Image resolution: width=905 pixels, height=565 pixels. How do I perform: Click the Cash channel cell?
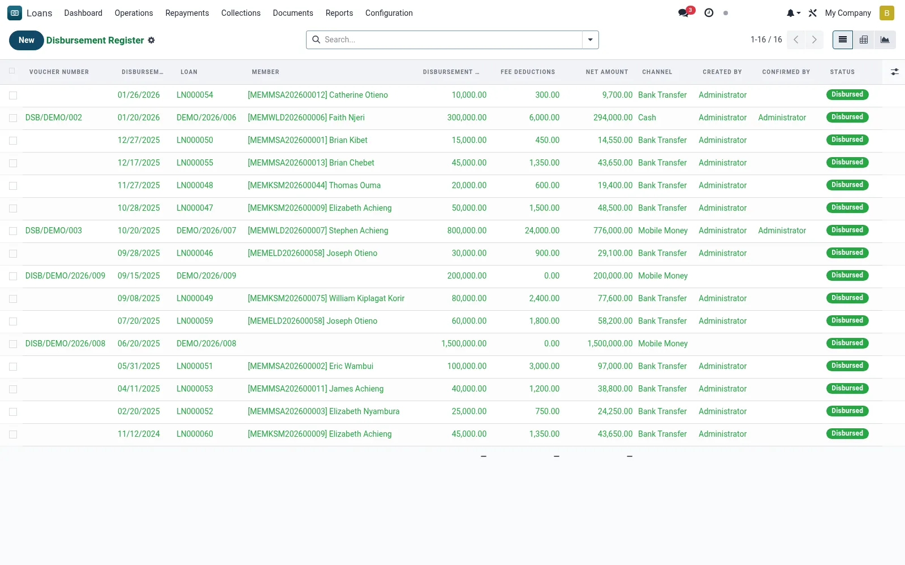click(x=647, y=118)
